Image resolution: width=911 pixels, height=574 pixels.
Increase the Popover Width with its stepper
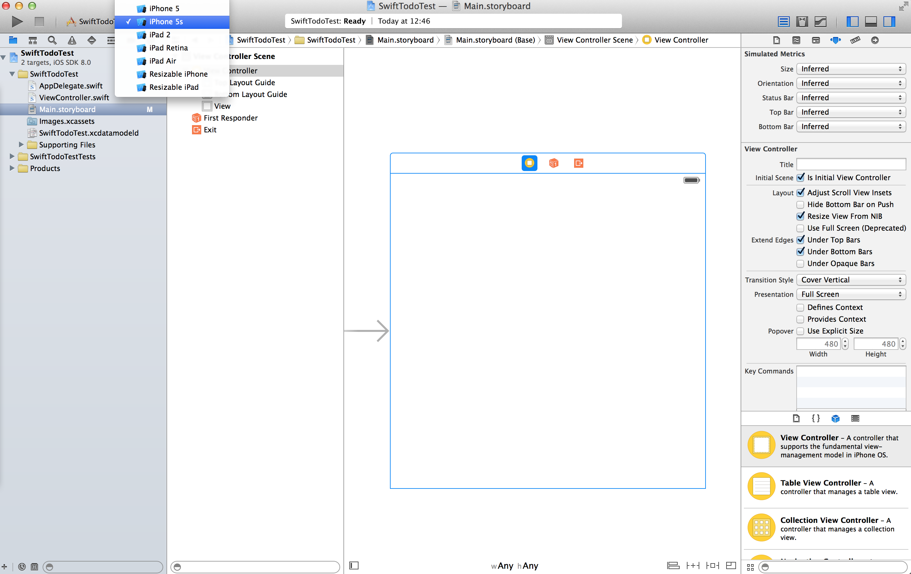[x=845, y=341]
